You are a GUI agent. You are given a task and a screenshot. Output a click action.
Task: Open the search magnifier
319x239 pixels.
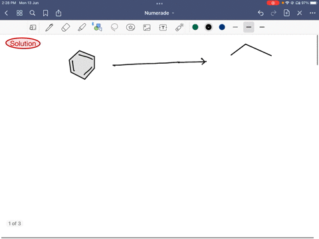(x=33, y=13)
